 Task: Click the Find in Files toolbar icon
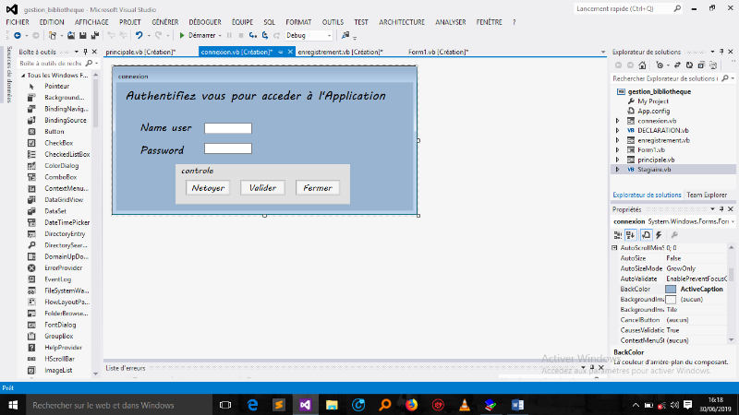[x=345, y=35]
